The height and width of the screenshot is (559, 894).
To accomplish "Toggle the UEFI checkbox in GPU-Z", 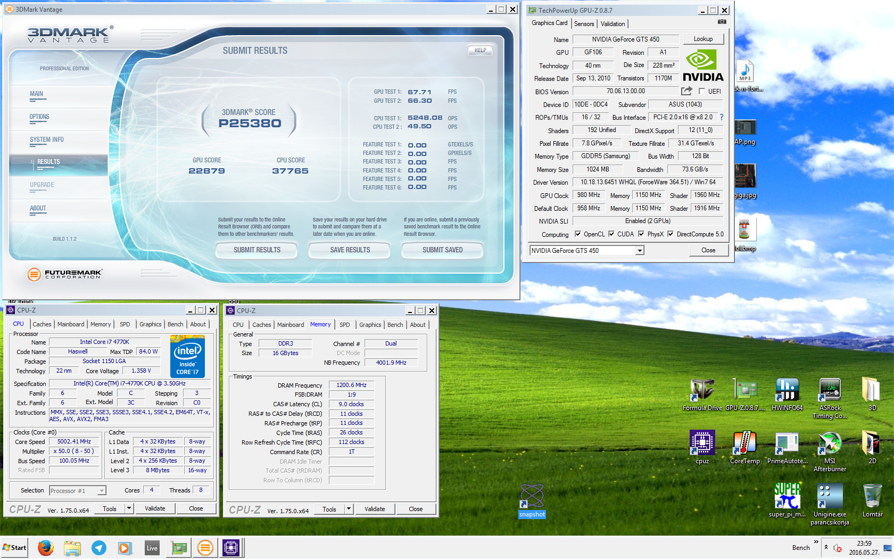I will tap(702, 91).
